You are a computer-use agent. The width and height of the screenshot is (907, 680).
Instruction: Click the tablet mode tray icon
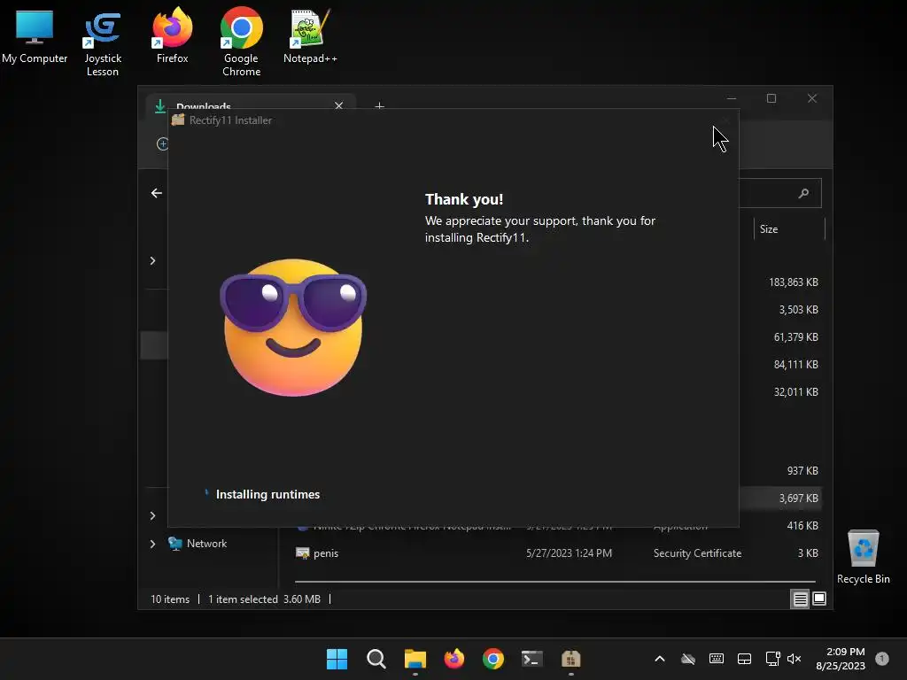pyautogui.click(x=744, y=659)
